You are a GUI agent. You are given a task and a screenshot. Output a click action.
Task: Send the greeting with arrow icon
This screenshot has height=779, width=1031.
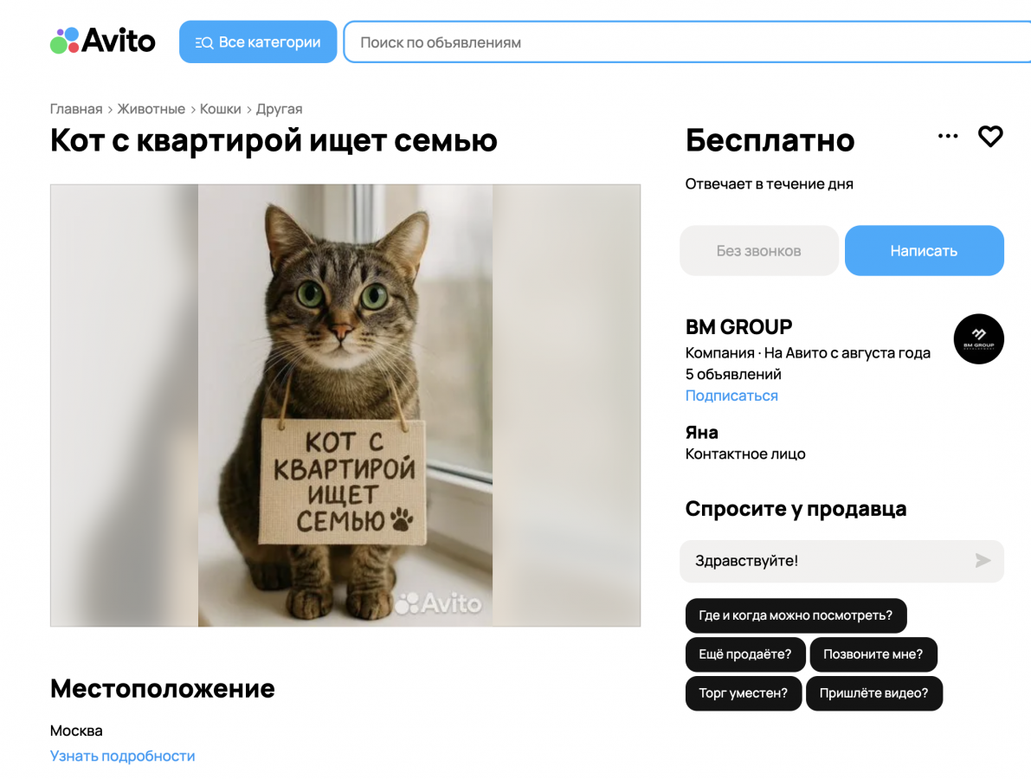click(x=983, y=561)
